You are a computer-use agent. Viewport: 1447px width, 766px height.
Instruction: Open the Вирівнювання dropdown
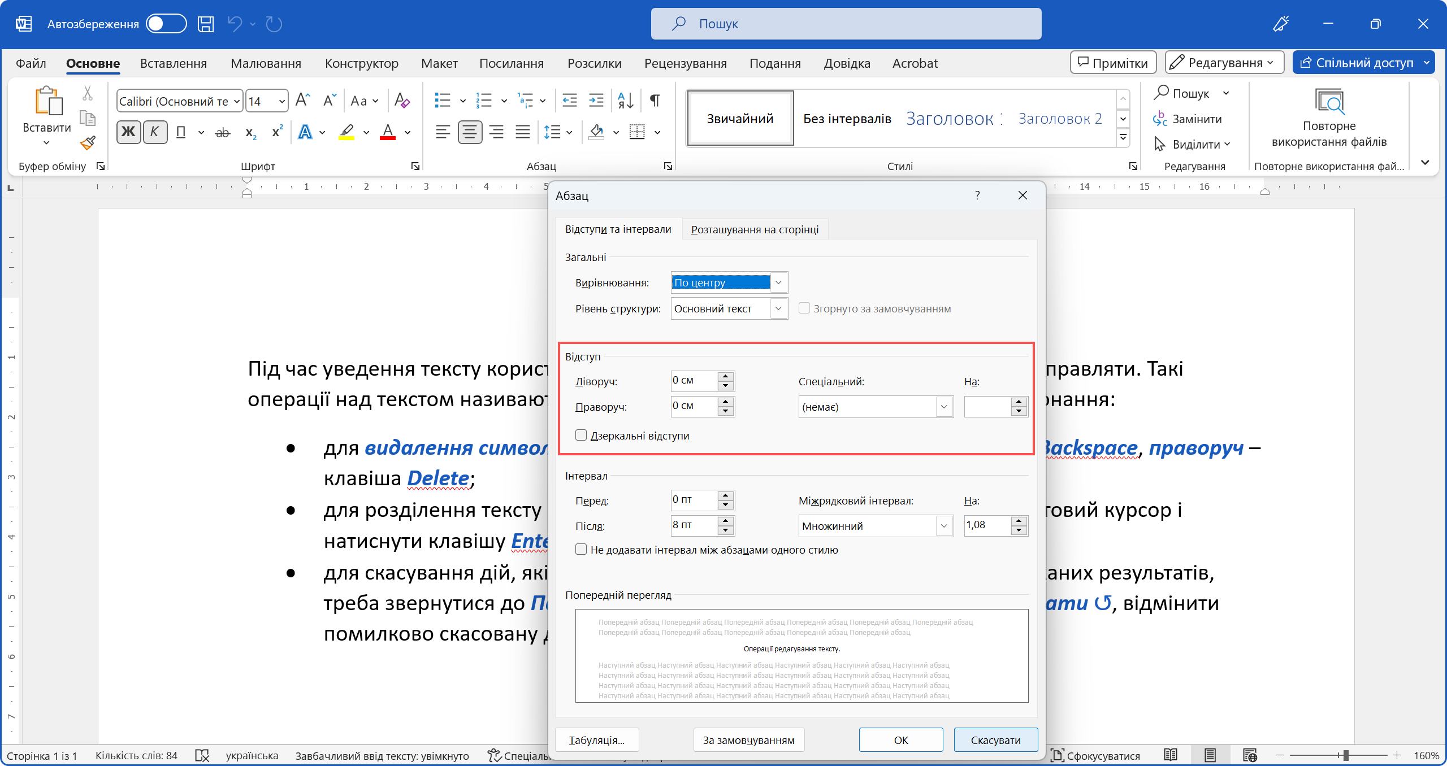[778, 282]
